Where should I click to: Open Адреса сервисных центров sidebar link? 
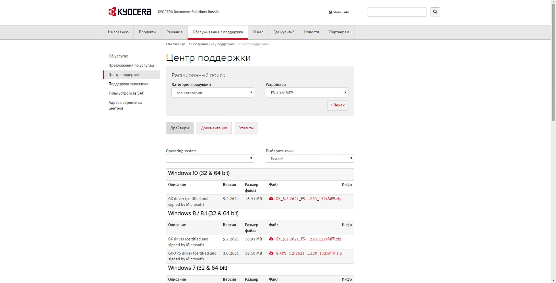click(x=125, y=105)
